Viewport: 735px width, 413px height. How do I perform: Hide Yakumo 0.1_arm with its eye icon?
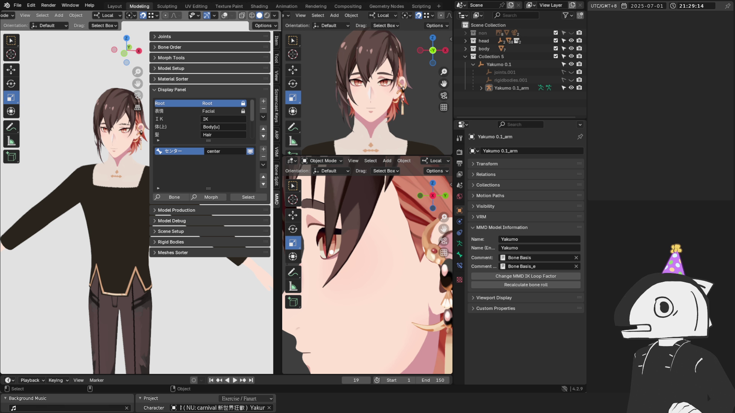[x=571, y=88]
